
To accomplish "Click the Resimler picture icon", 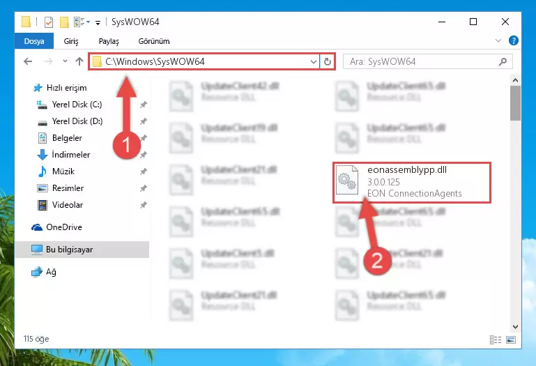I will coord(42,188).
